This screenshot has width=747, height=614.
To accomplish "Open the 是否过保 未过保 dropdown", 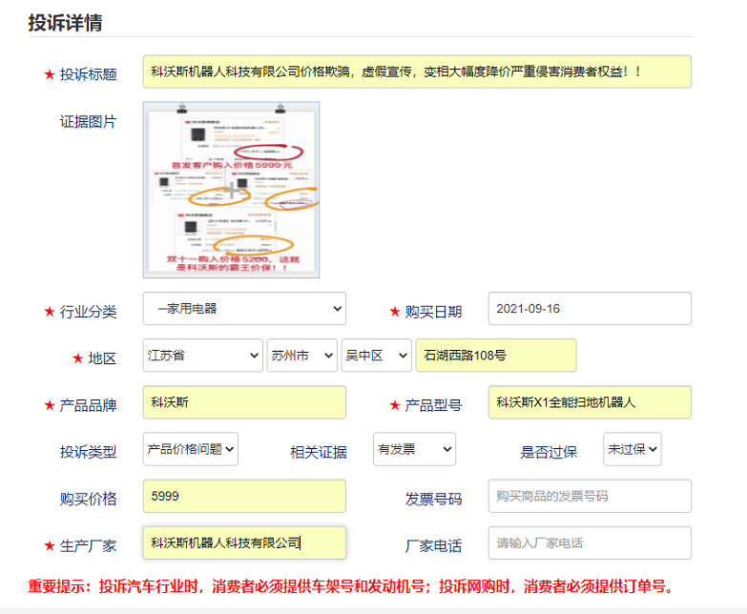I will point(633,449).
